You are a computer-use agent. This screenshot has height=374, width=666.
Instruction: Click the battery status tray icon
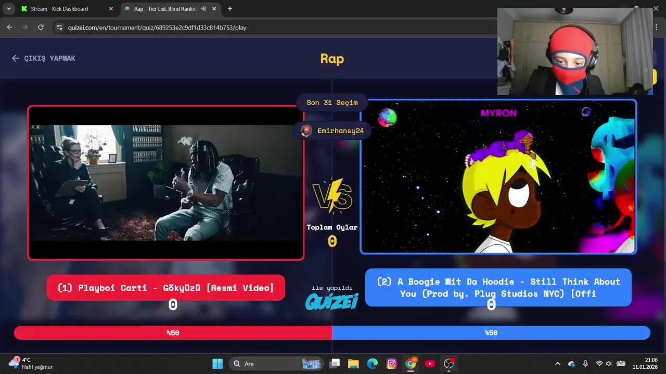pyautogui.click(x=621, y=364)
